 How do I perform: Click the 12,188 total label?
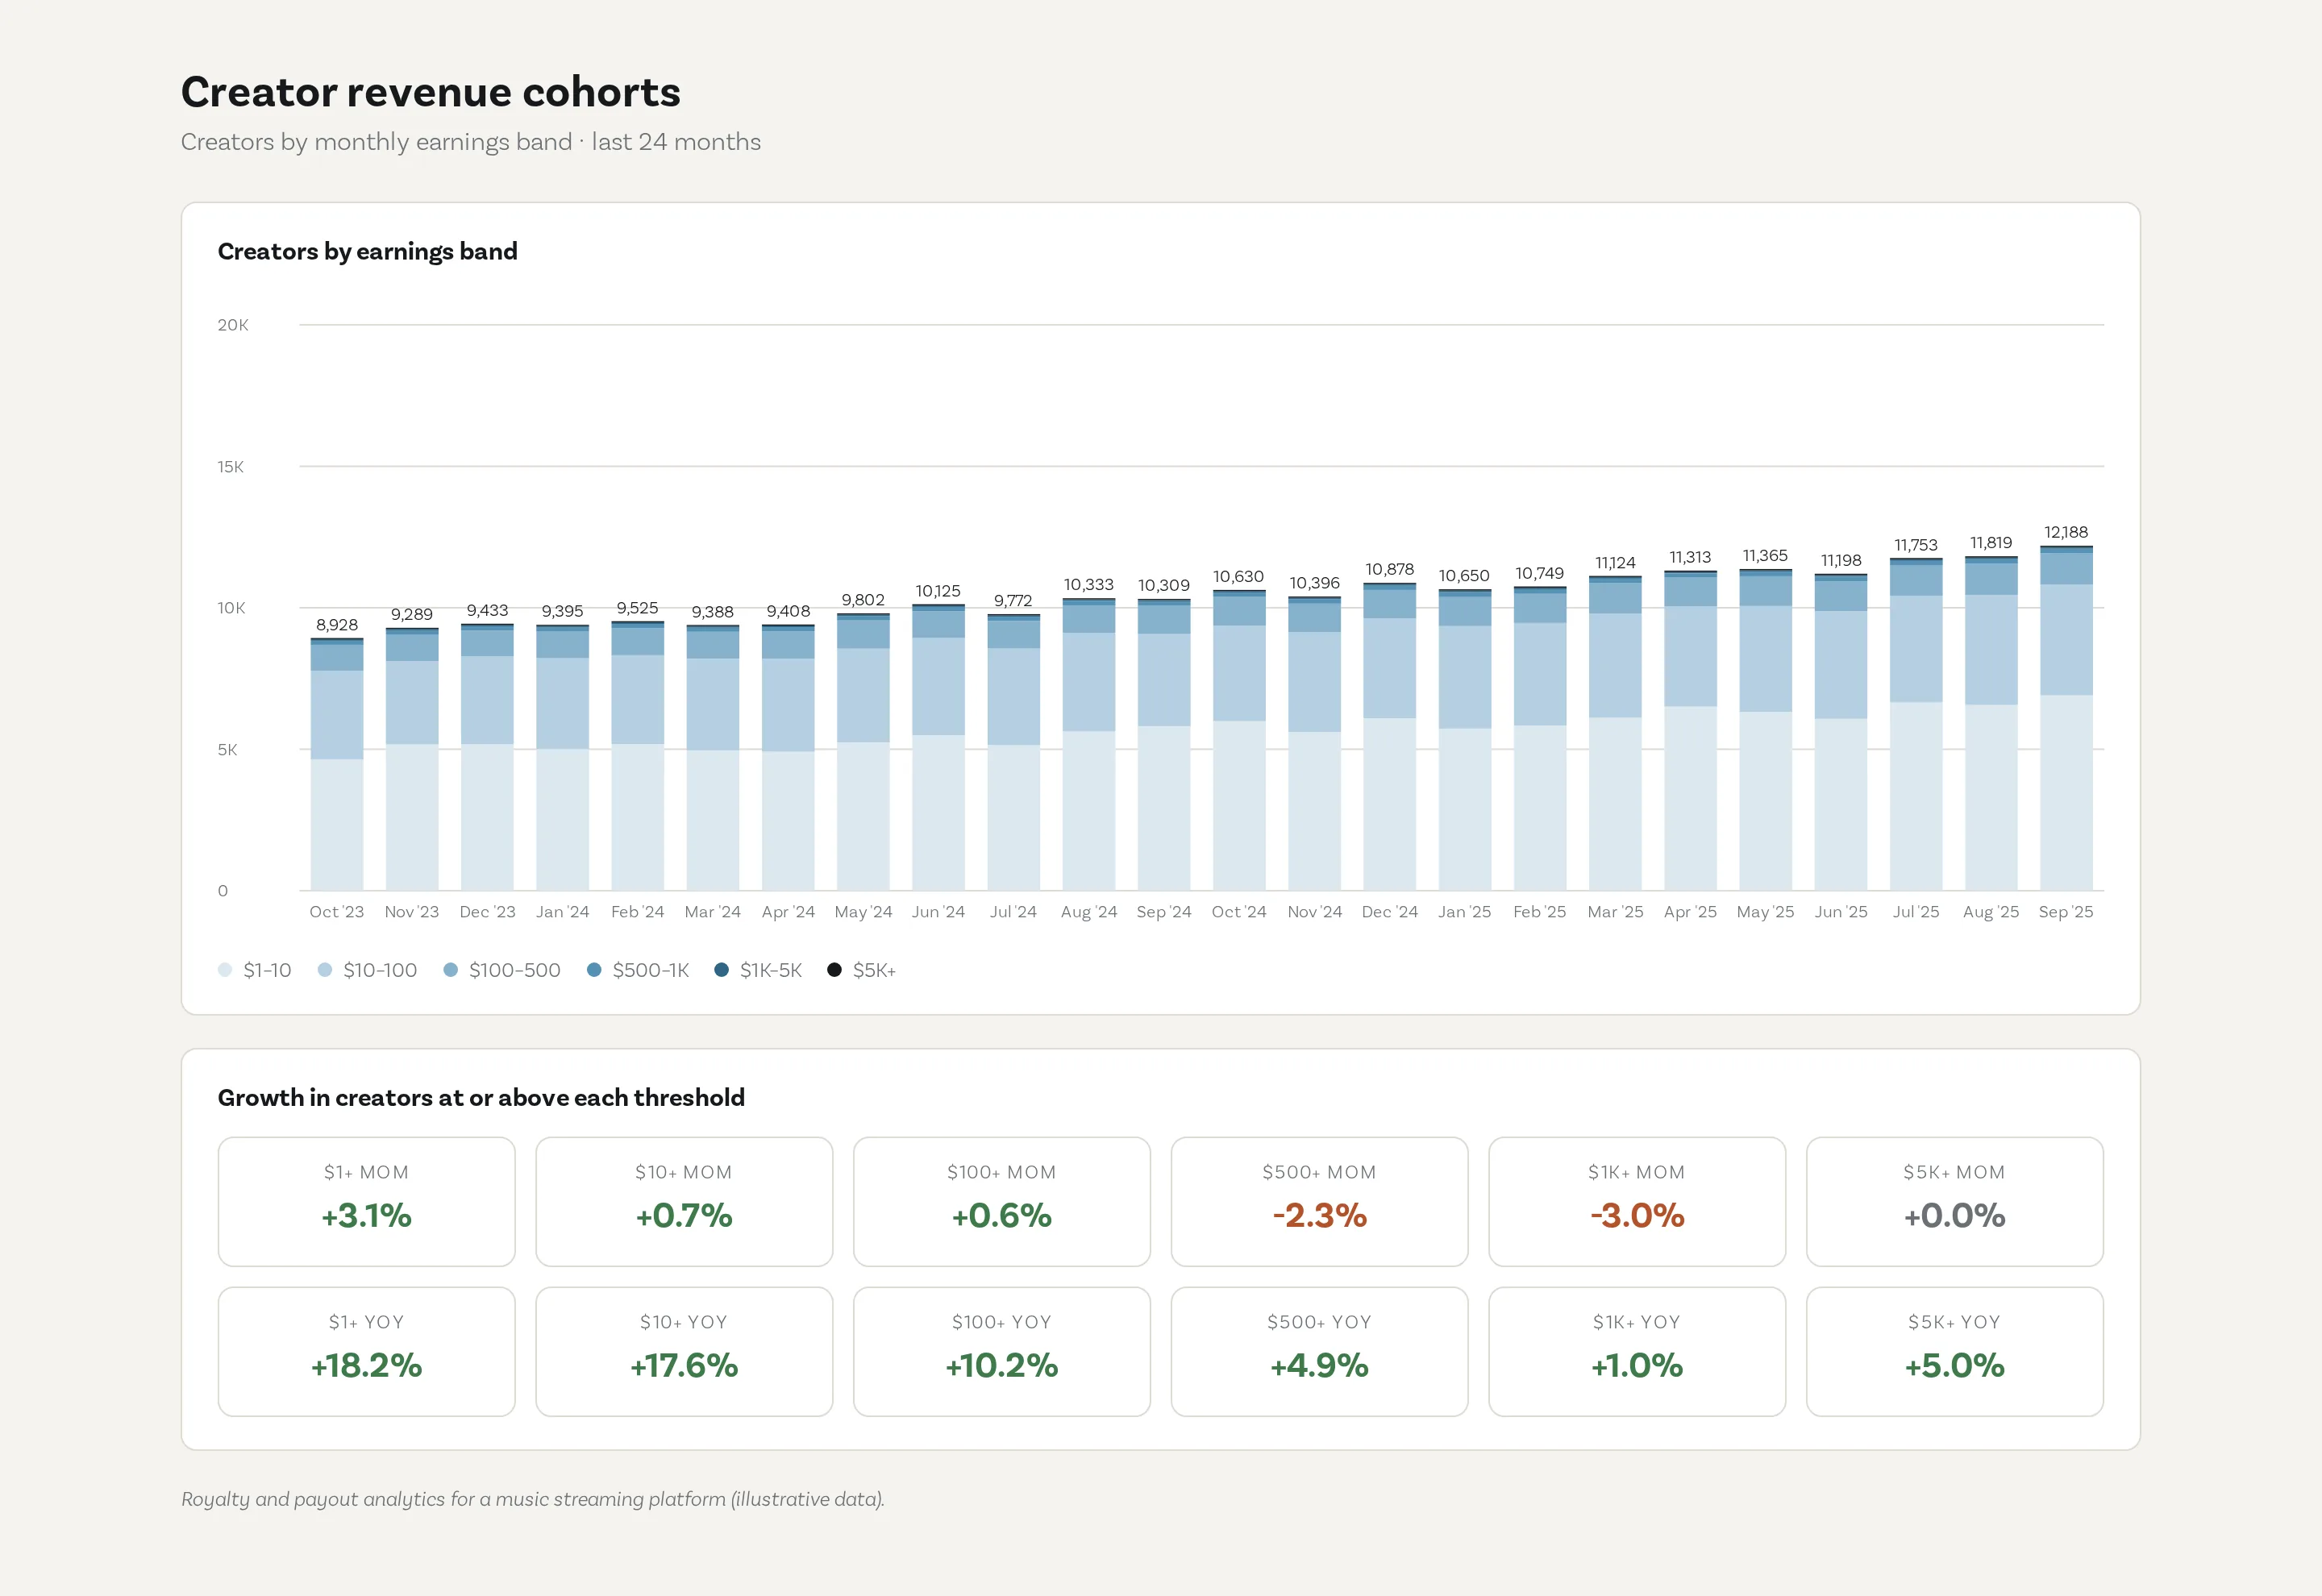(2066, 532)
